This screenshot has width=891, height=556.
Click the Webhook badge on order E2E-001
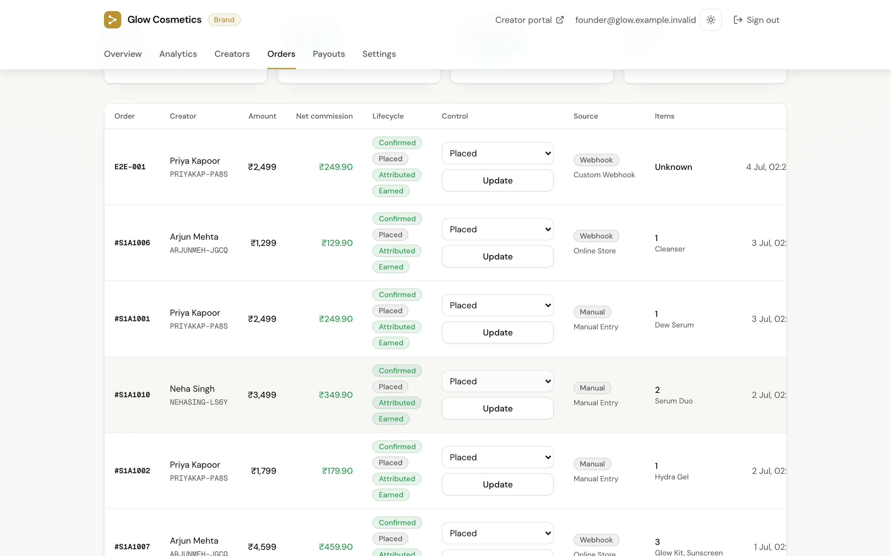coord(596,160)
